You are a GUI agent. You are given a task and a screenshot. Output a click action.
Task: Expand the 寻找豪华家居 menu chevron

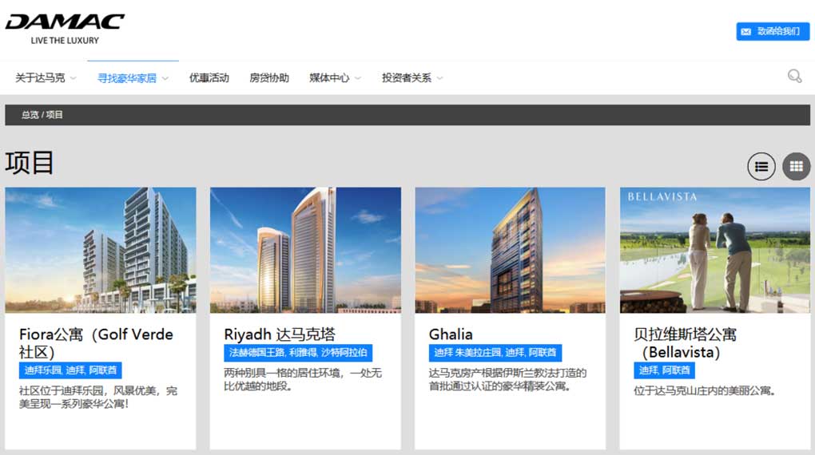pos(165,78)
